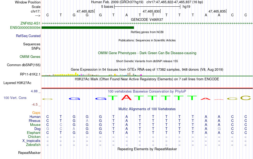Screen dimensions: 253x159
Task: Click the Dog species row label
Action: (38, 129)
